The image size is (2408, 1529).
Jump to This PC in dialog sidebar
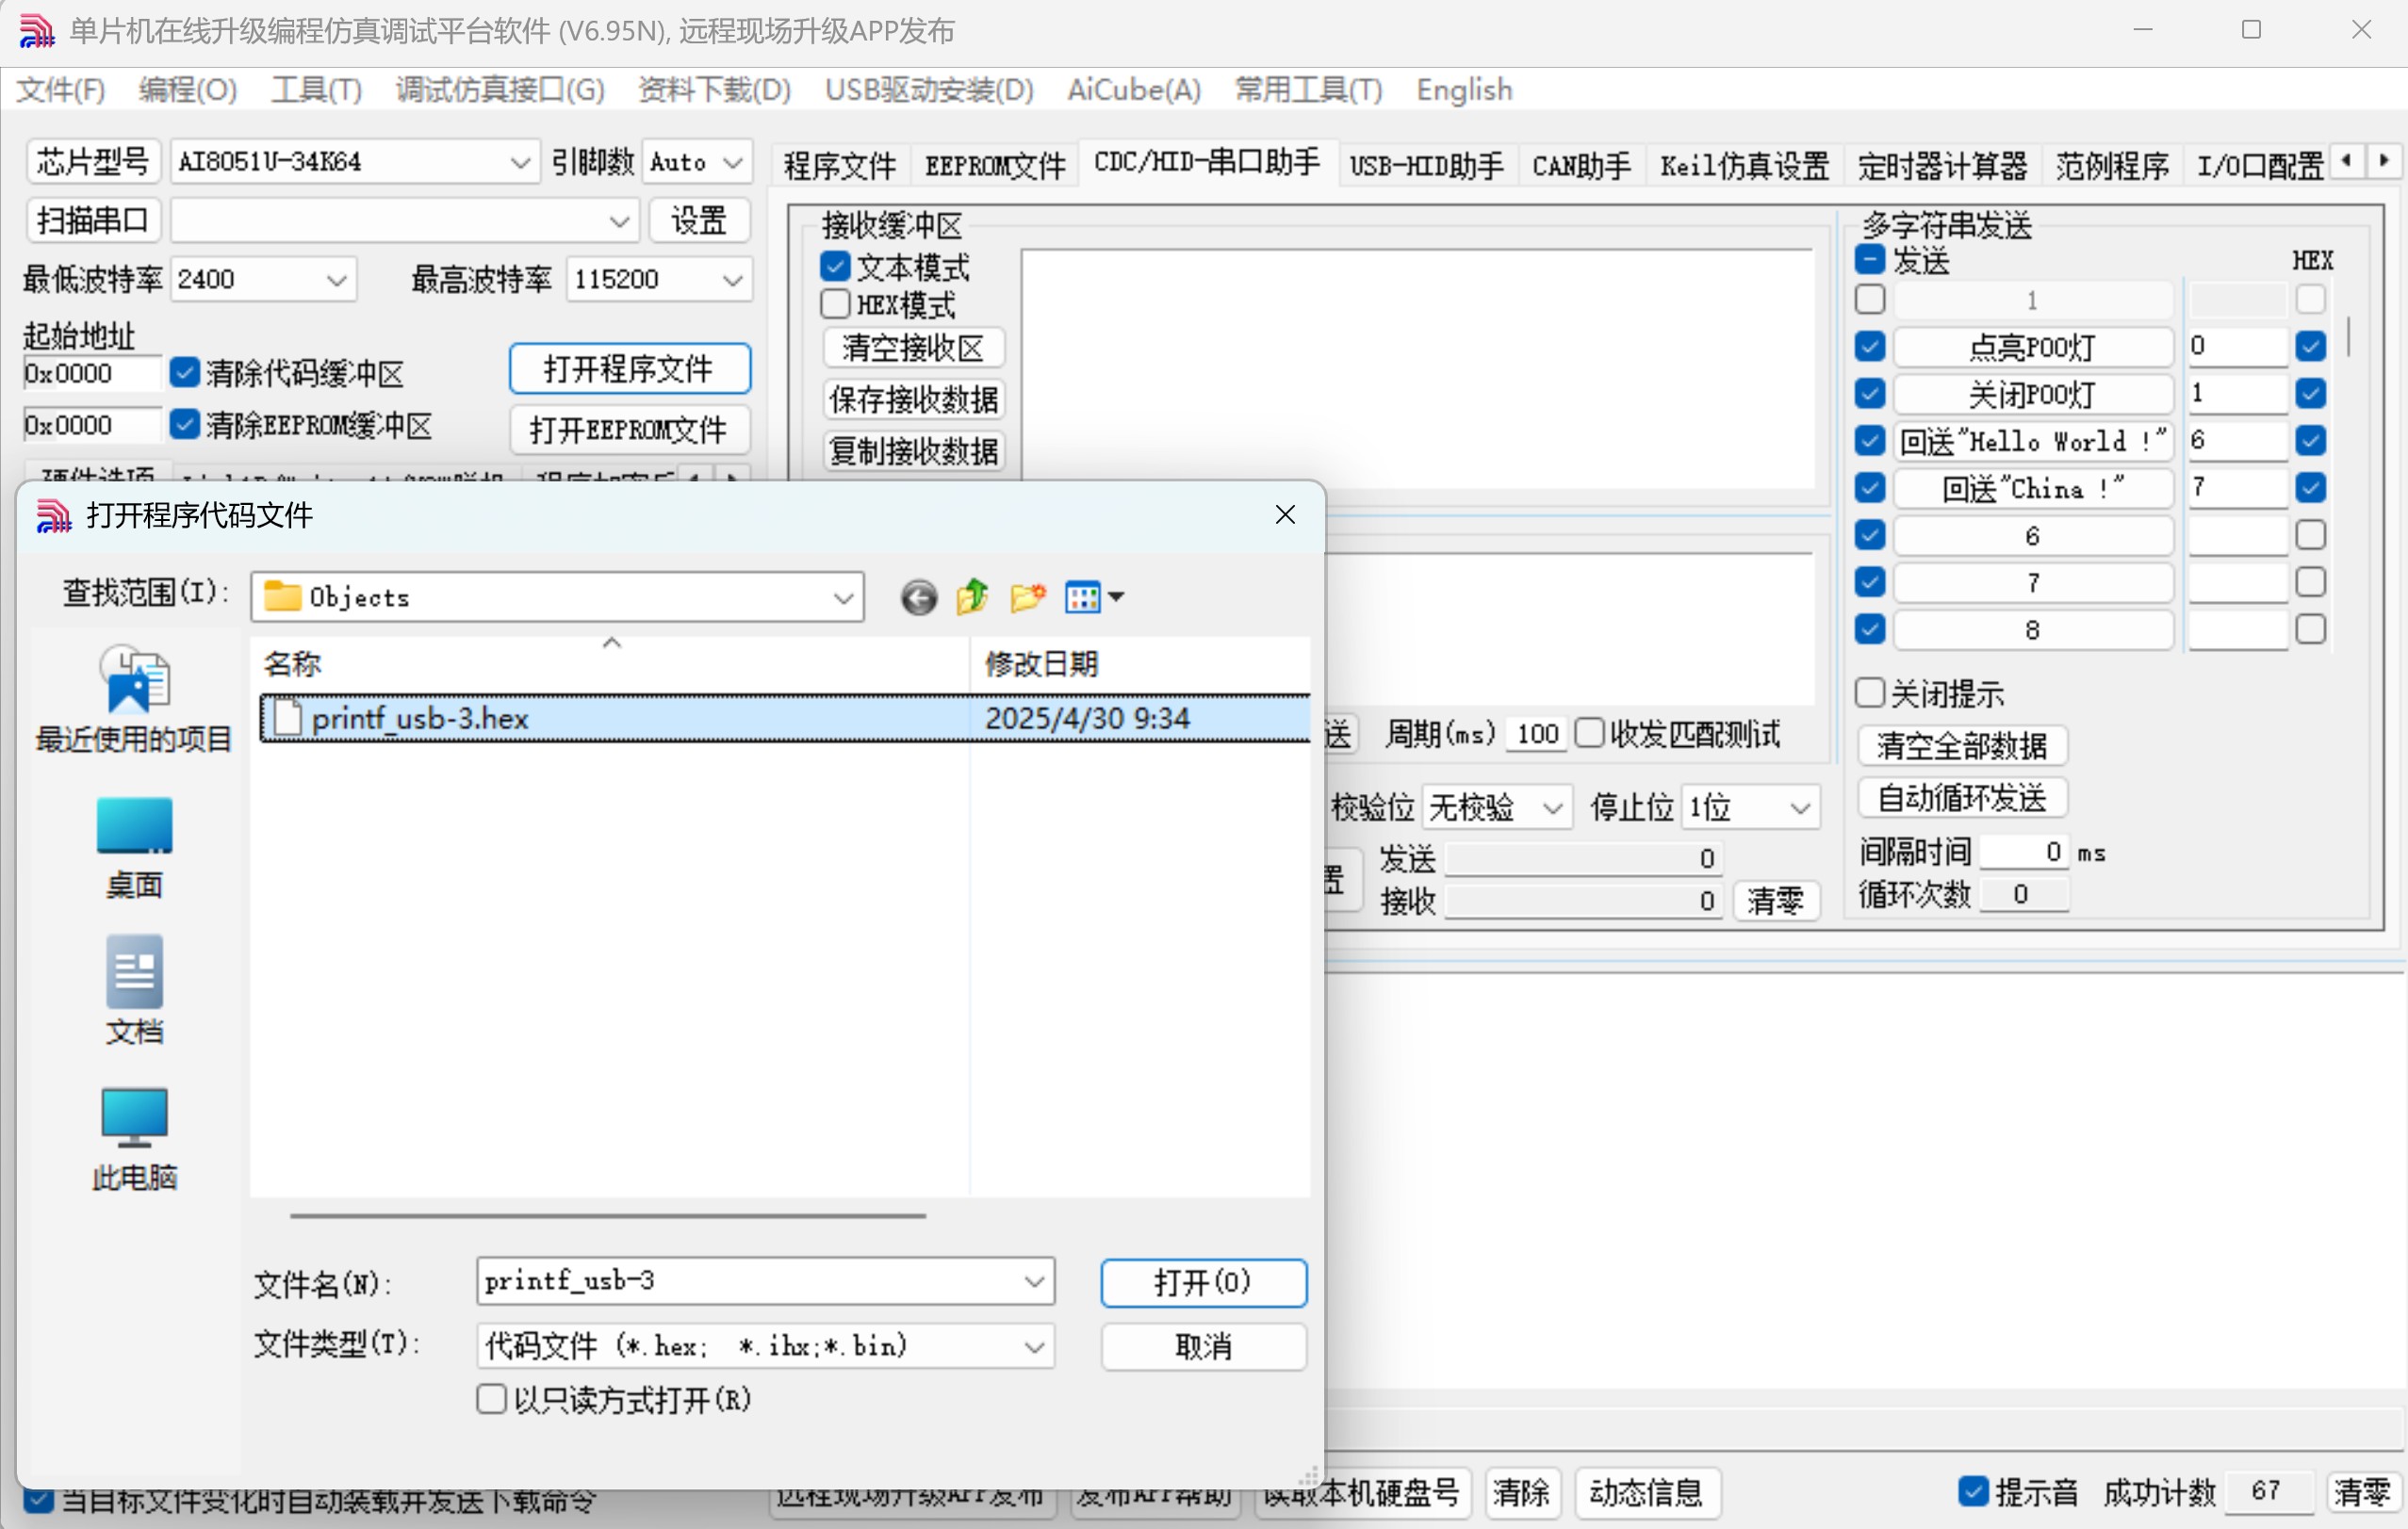tap(134, 1139)
